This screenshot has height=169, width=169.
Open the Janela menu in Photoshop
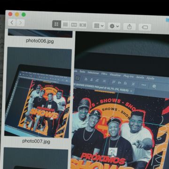tap(140, 77)
